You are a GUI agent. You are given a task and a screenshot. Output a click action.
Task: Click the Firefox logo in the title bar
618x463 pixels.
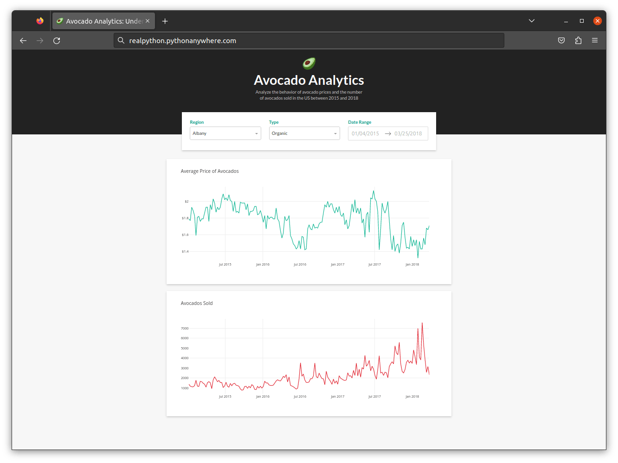click(40, 20)
